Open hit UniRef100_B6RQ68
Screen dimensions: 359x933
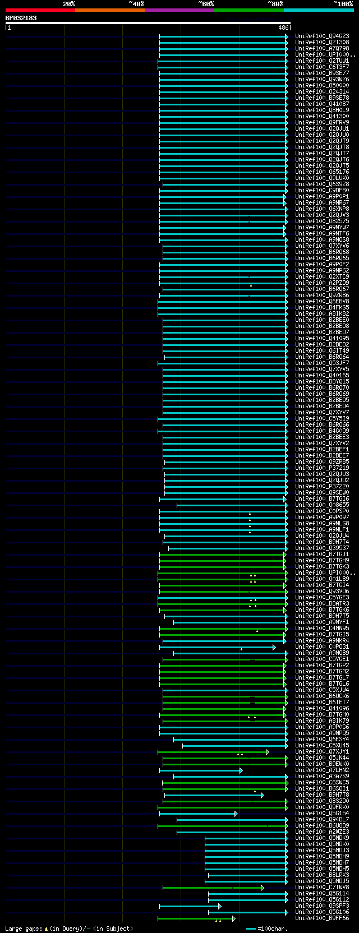pyautogui.click(x=322, y=252)
